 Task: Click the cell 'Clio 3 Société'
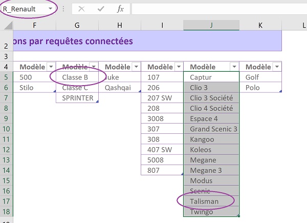tap(211, 98)
